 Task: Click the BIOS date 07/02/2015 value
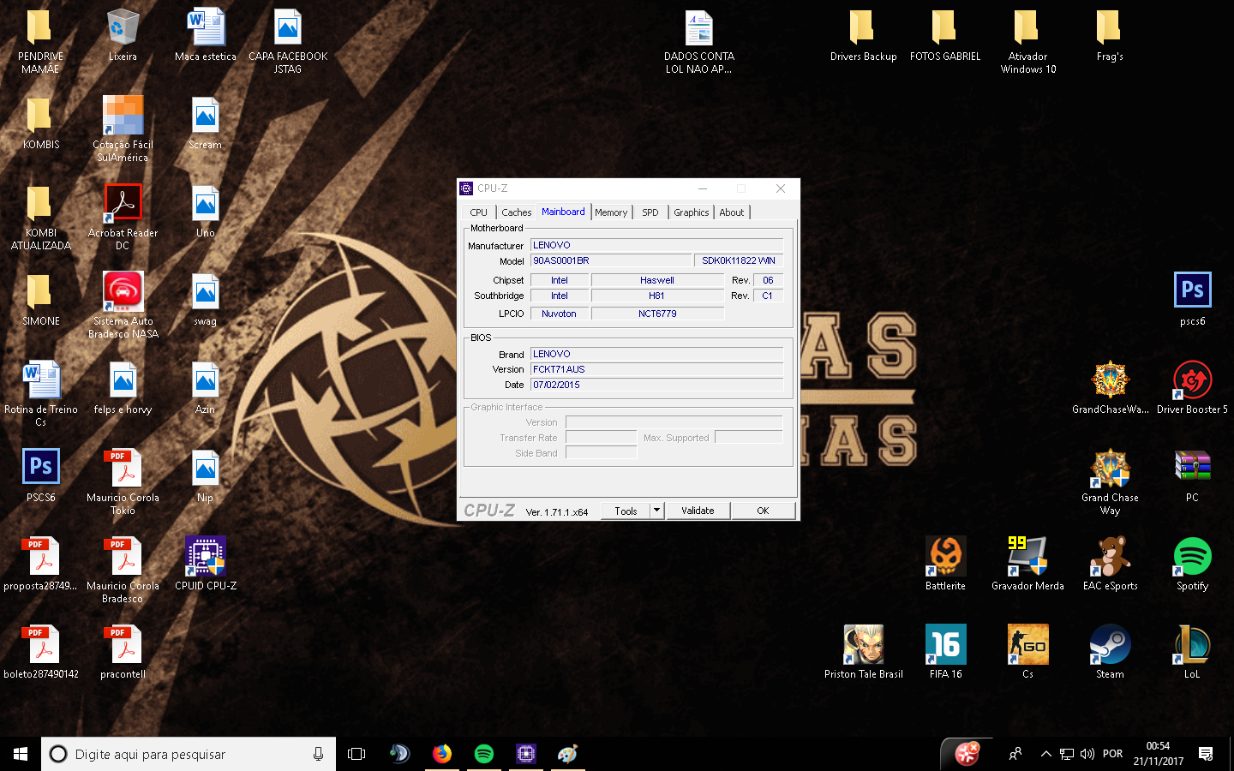tap(656, 385)
